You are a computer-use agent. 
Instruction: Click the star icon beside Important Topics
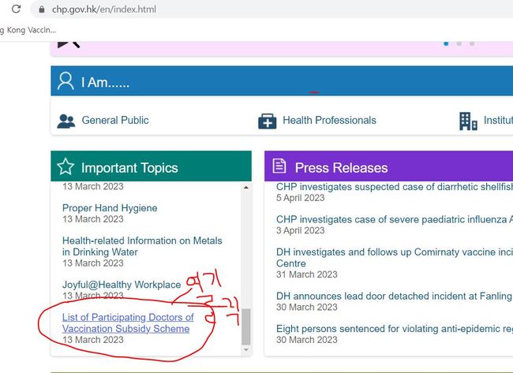[x=66, y=167]
